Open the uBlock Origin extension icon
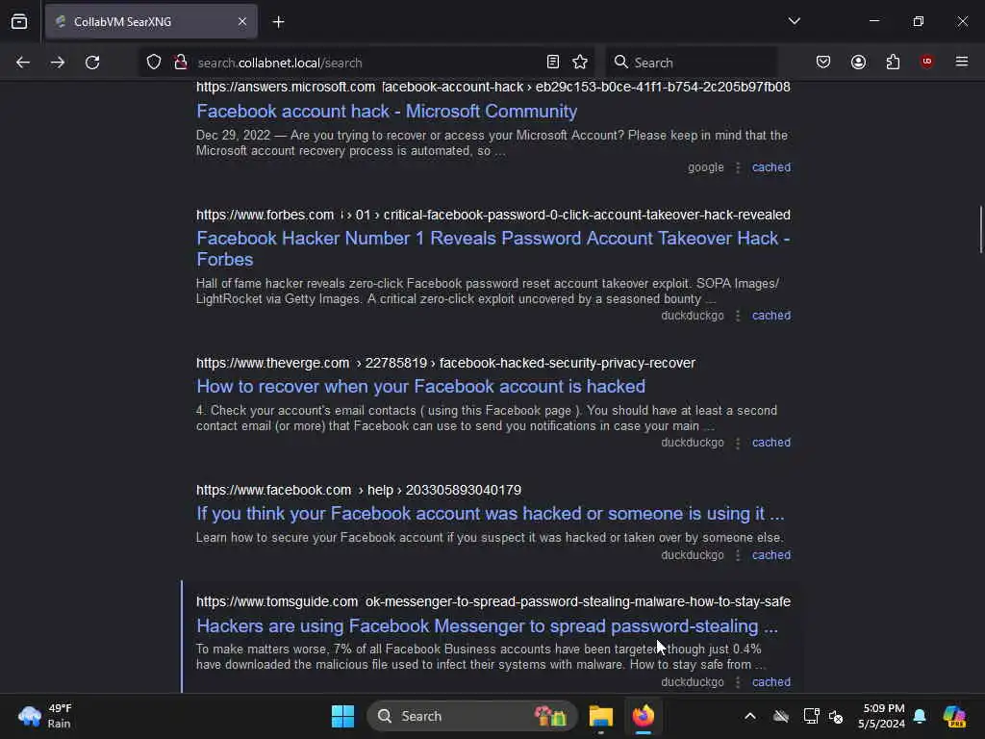 (x=927, y=61)
